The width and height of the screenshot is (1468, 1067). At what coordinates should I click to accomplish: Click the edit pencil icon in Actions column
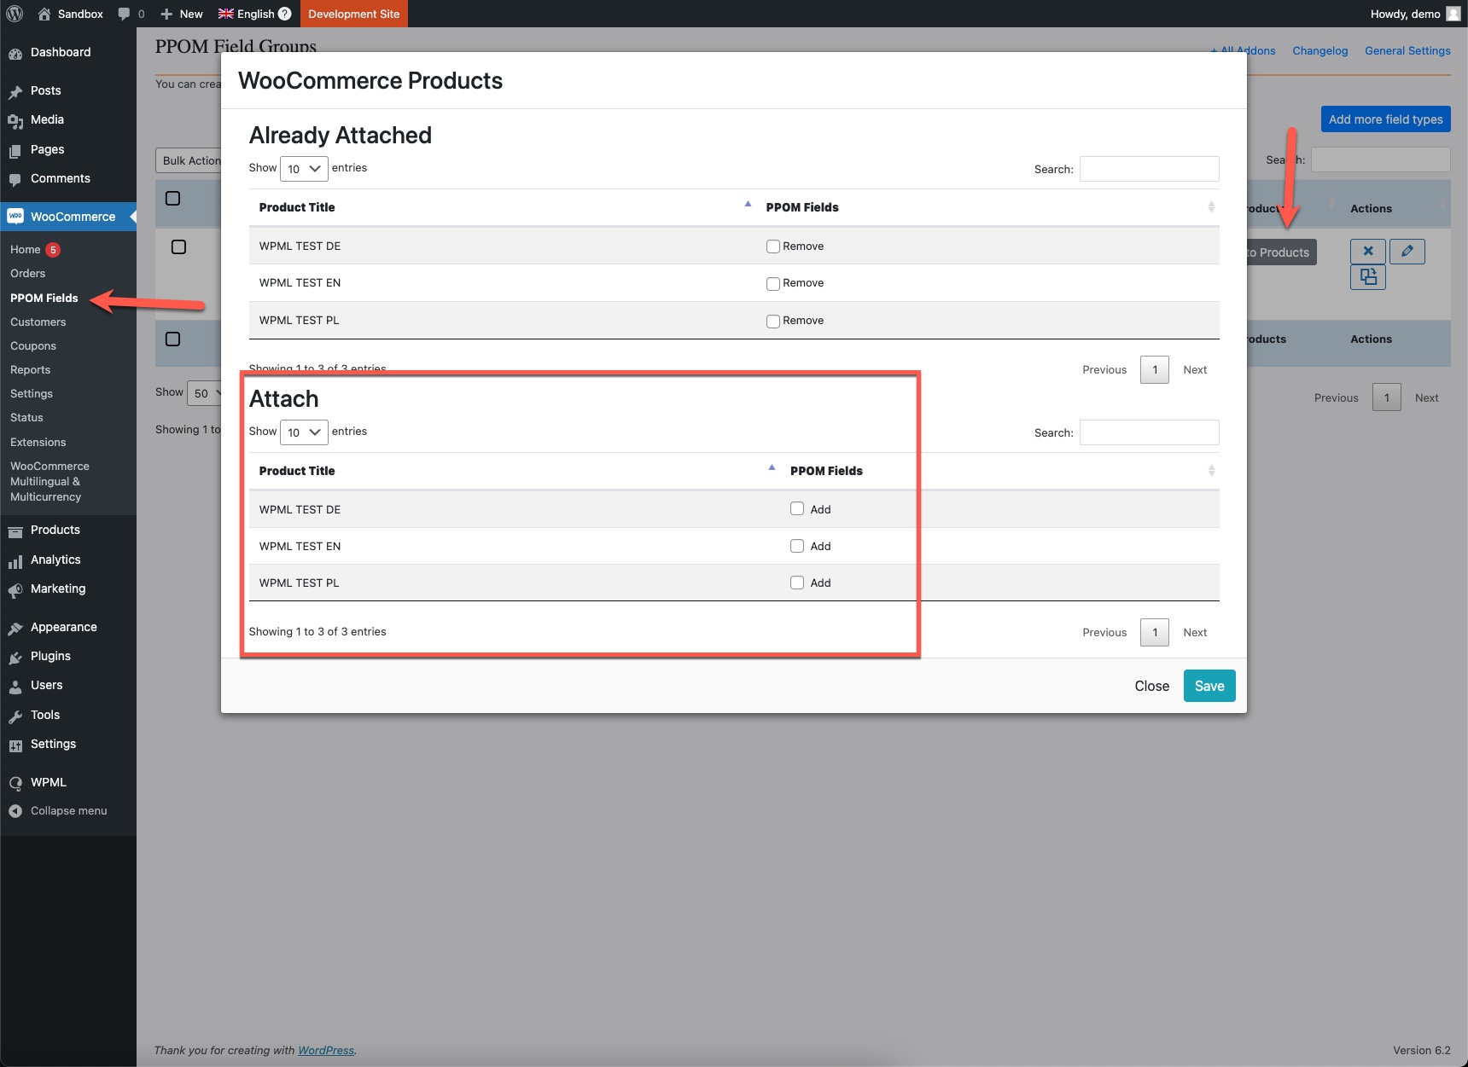click(x=1407, y=251)
